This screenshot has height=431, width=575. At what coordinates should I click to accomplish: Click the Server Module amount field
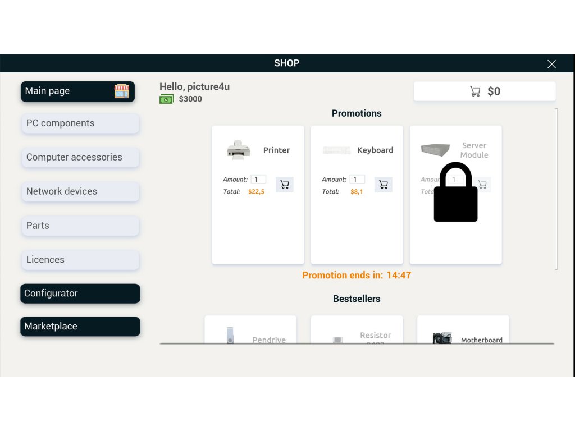click(x=456, y=179)
